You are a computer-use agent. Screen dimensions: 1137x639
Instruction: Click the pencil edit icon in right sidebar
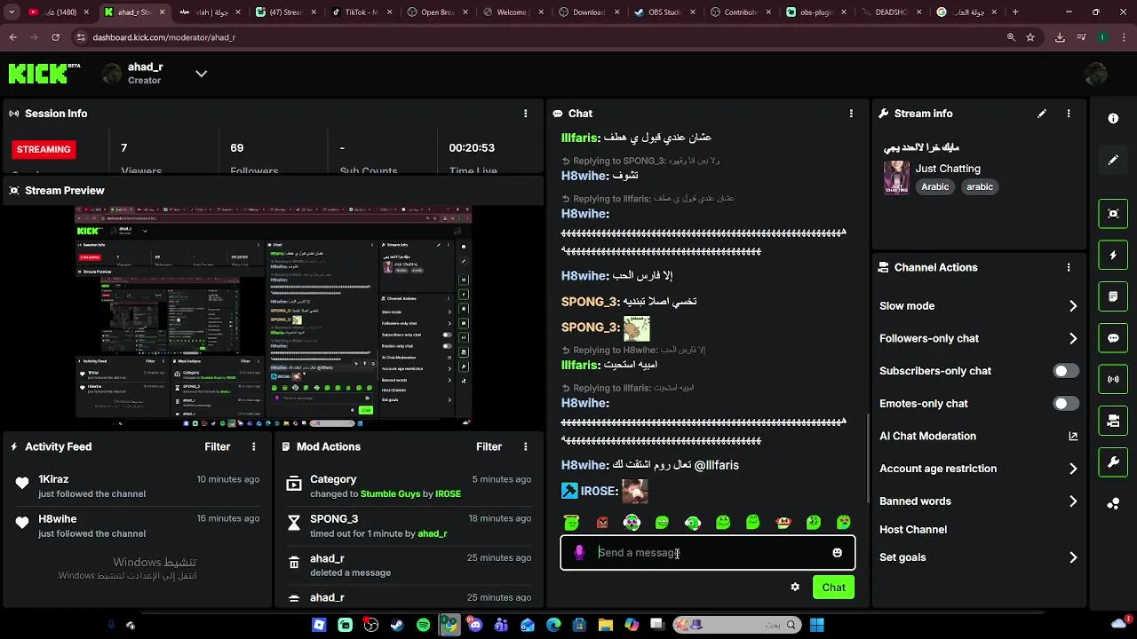pyautogui.click(x=1113, y=160)
